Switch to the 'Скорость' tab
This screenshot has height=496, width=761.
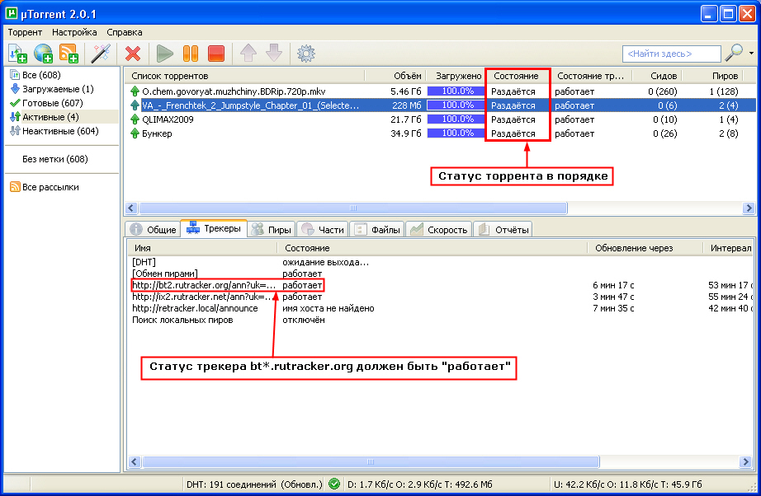439,229
